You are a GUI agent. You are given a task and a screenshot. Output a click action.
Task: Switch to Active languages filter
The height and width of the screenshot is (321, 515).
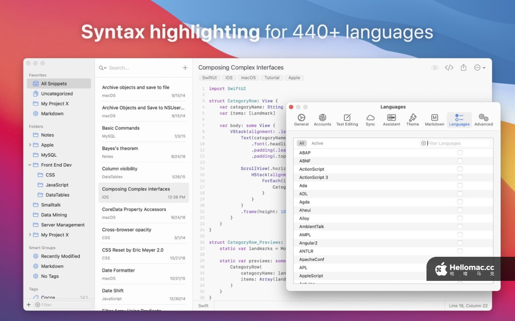click(x=317, y=143)
